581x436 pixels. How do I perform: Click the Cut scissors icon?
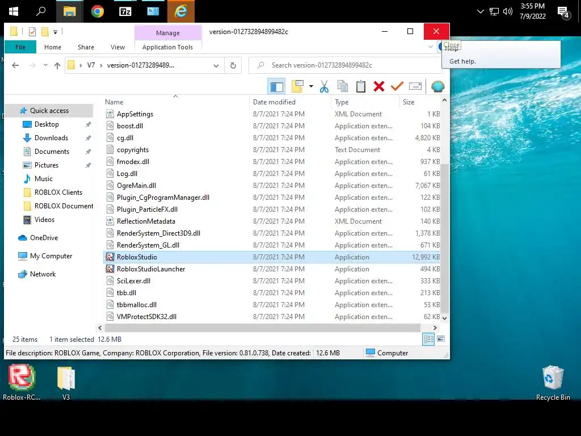tap(324, 86)
